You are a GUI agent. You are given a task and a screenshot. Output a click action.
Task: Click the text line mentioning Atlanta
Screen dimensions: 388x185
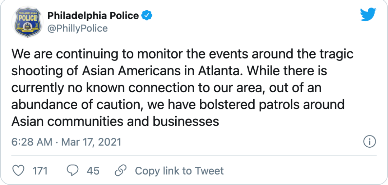click(169, 71)
